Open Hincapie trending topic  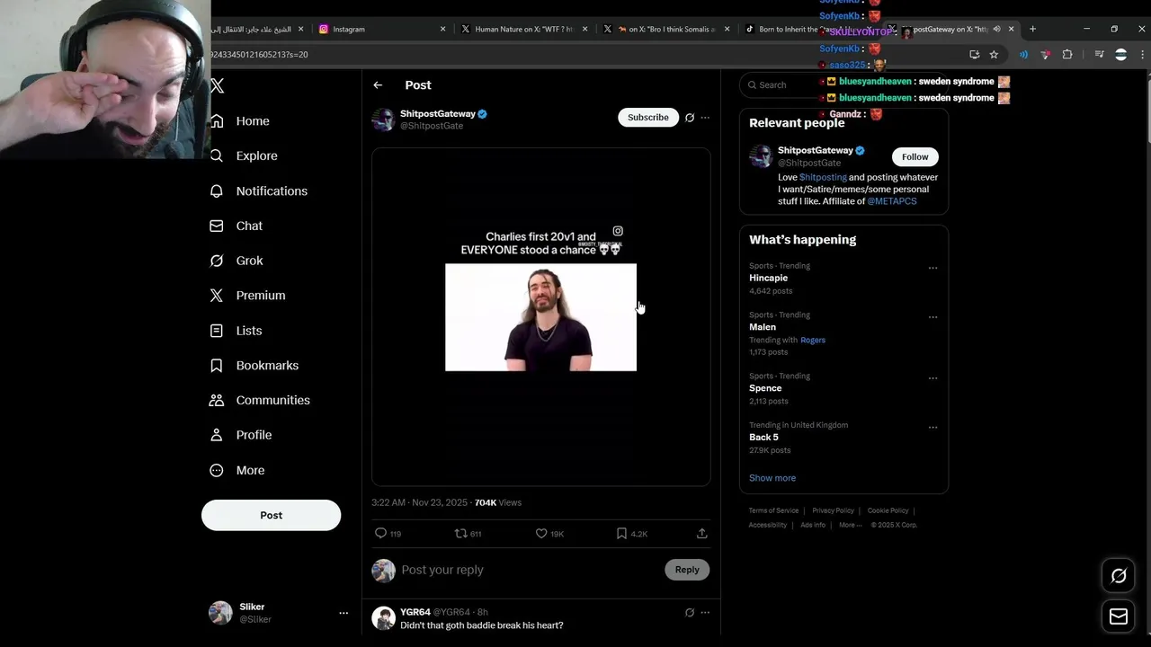pyautogui.click(x=769, y=279)
